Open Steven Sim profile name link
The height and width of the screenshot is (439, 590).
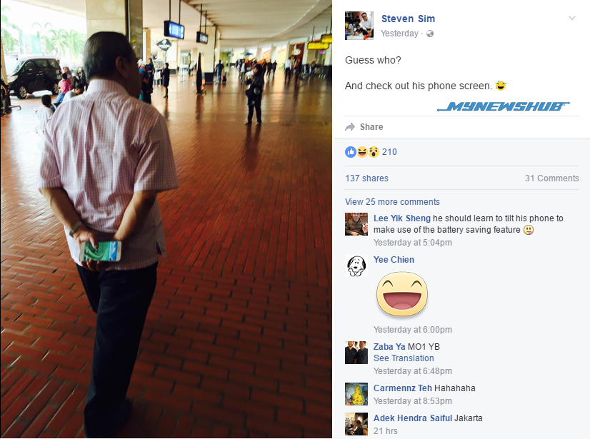[x=409, y=19]
